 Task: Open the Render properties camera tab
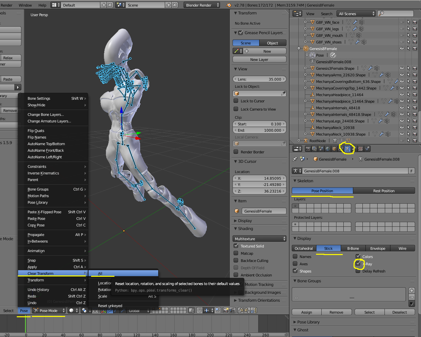tap(308, 149)
